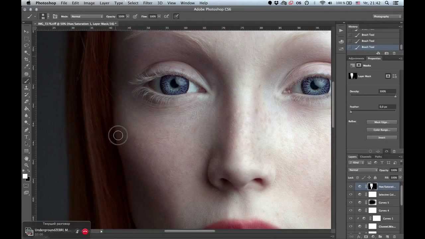Select the Clone Stamp tool

[27, 88]
